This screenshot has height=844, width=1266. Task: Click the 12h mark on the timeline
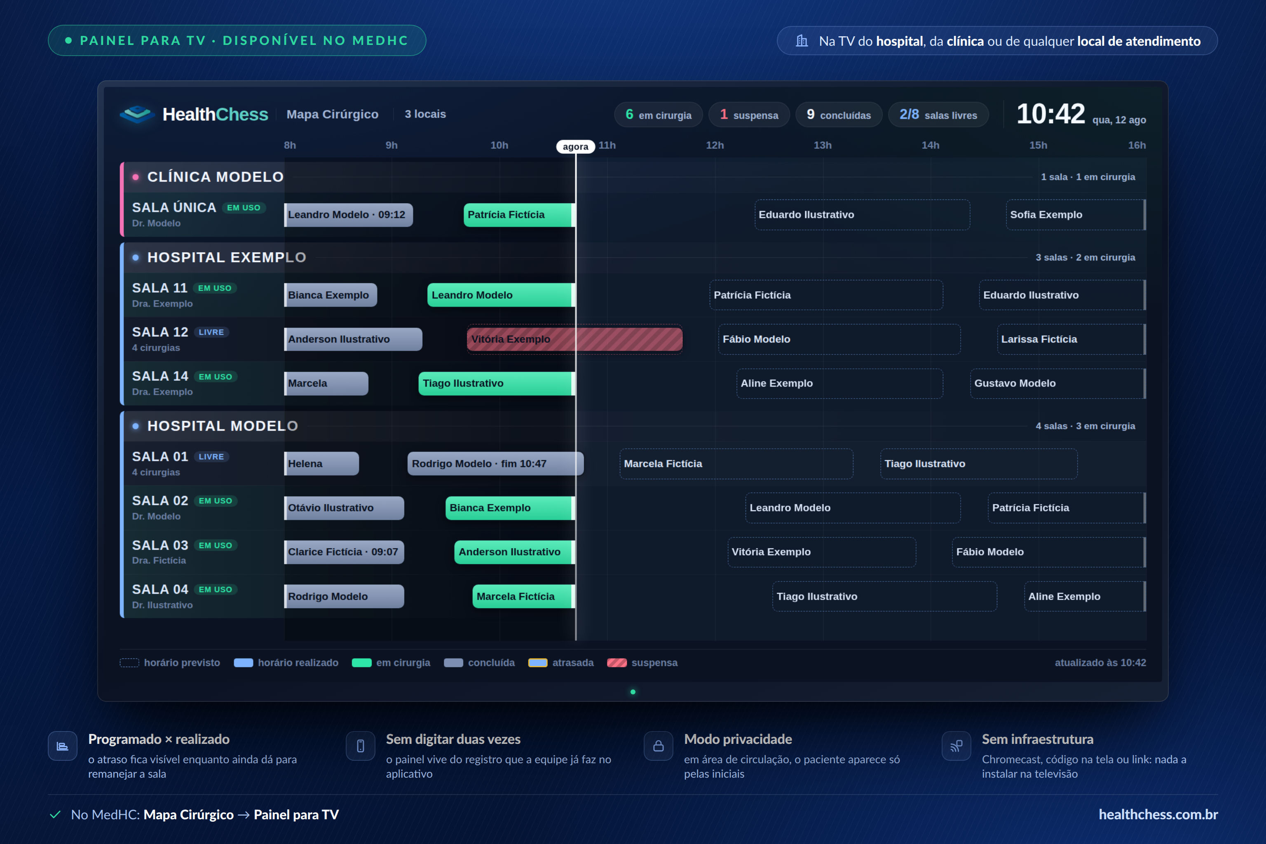(715, 145)
